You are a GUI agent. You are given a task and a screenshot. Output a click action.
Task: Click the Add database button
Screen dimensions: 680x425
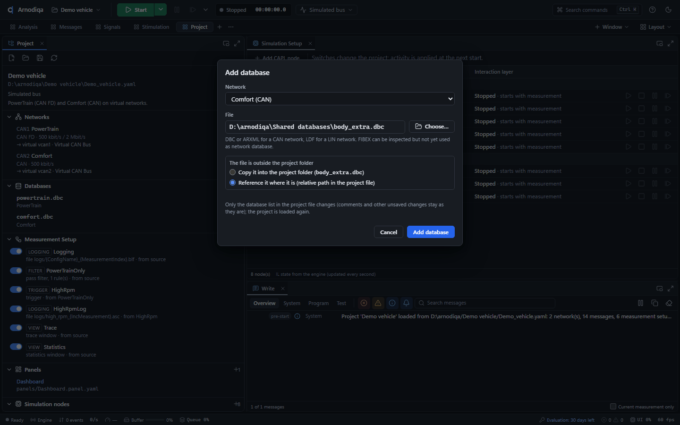[x=431, y=232]
